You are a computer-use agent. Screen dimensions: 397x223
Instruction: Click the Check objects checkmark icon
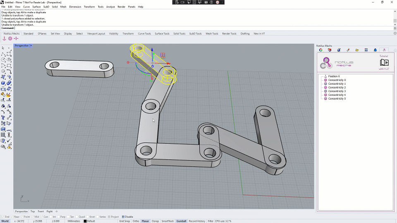[x=9, y=140]
